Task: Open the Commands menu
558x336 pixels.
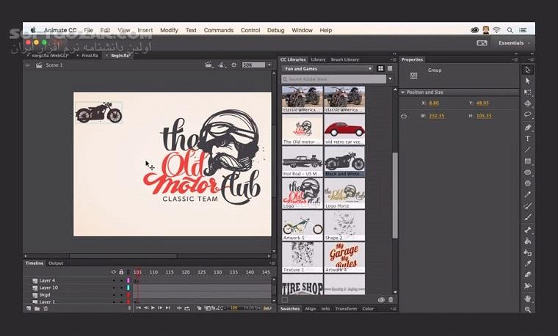Action: click(219, 30)
